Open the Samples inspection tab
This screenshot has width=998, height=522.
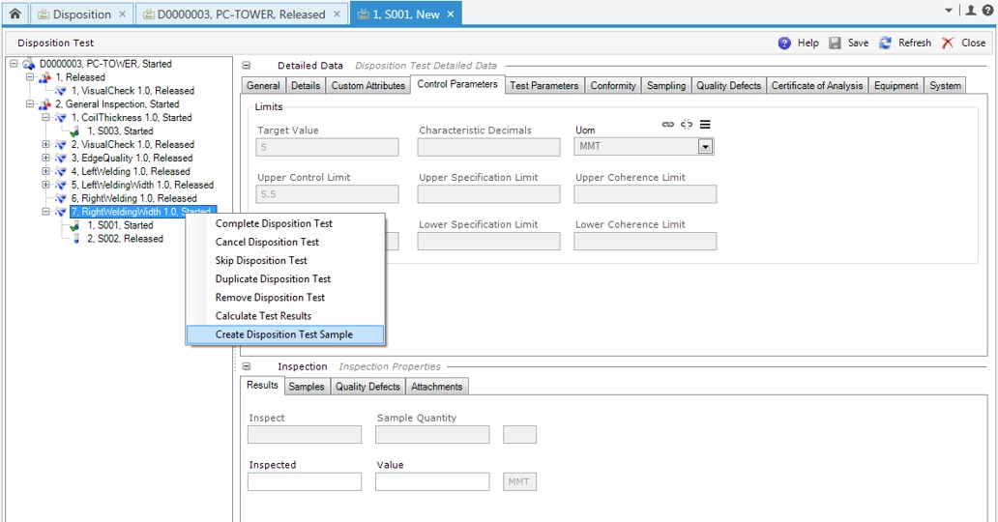(307, 387)
